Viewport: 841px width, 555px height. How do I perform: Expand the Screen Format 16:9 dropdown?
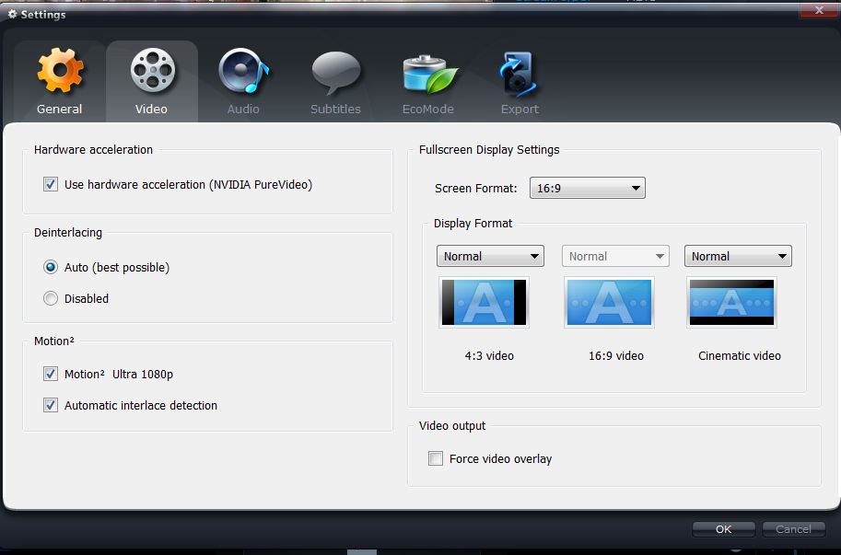587,189
